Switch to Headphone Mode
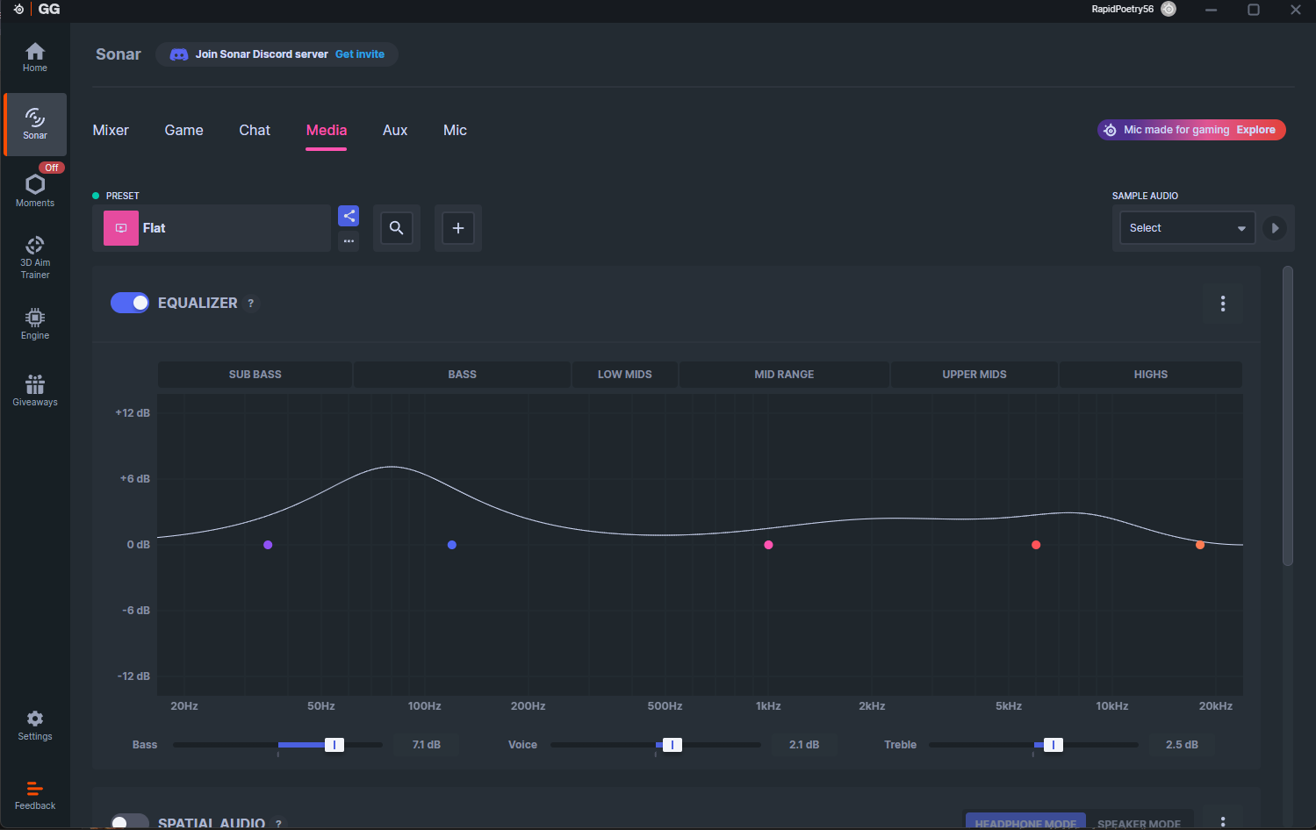The height and width of the screenshot is (830, 1316). pos(1025,822)
